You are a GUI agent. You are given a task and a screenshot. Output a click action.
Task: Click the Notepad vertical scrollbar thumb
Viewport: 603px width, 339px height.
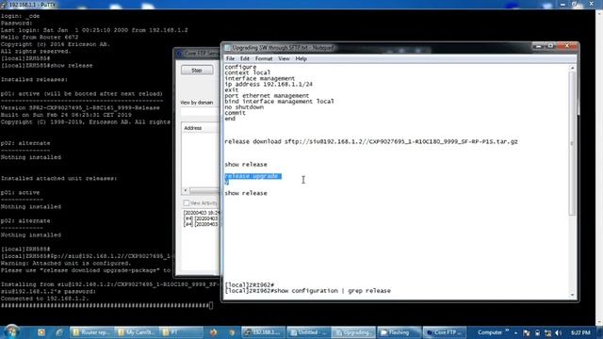572,143
